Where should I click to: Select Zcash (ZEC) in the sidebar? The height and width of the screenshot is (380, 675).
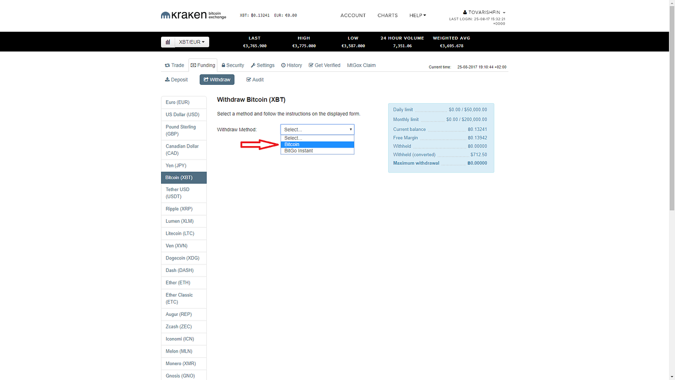pos(184,326)
